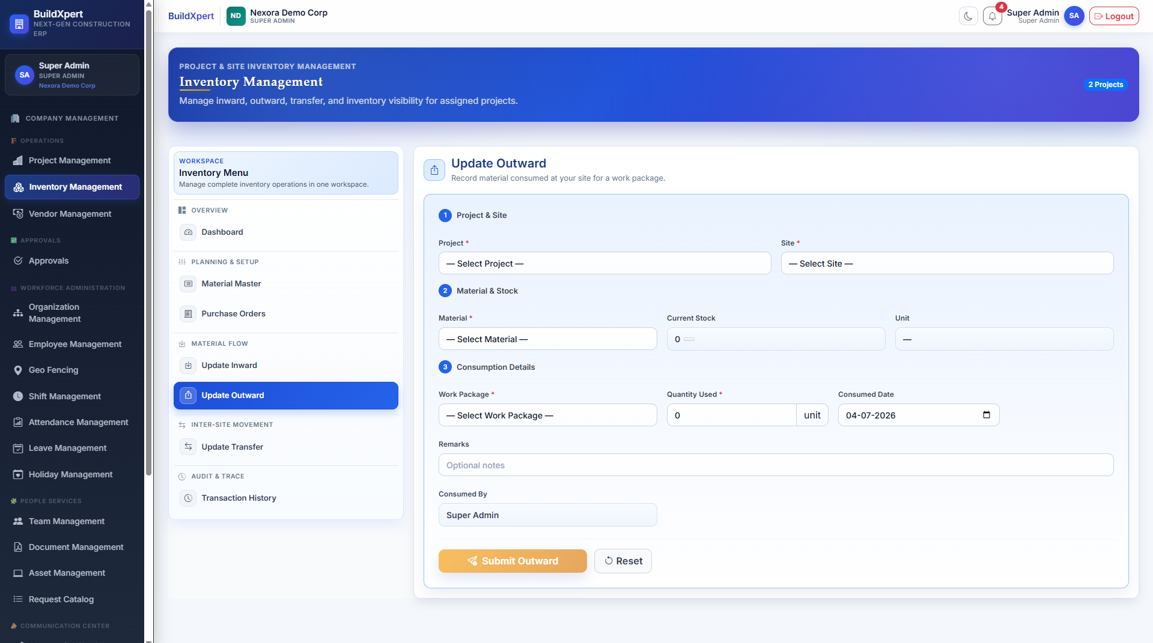The width and height of the screenshot is (1153, 643).
Task: Click the Quantity Used input field
Action: (x=731, y=415)
